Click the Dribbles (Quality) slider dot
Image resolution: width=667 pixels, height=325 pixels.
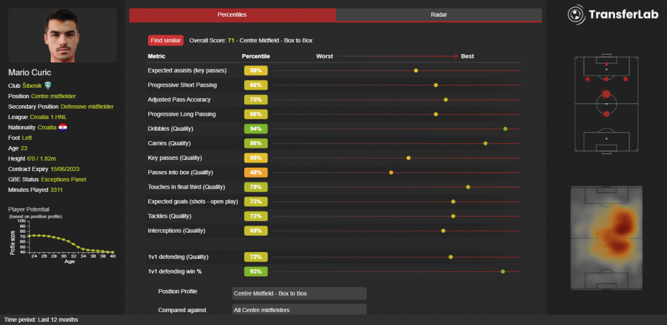click(505, 129)
